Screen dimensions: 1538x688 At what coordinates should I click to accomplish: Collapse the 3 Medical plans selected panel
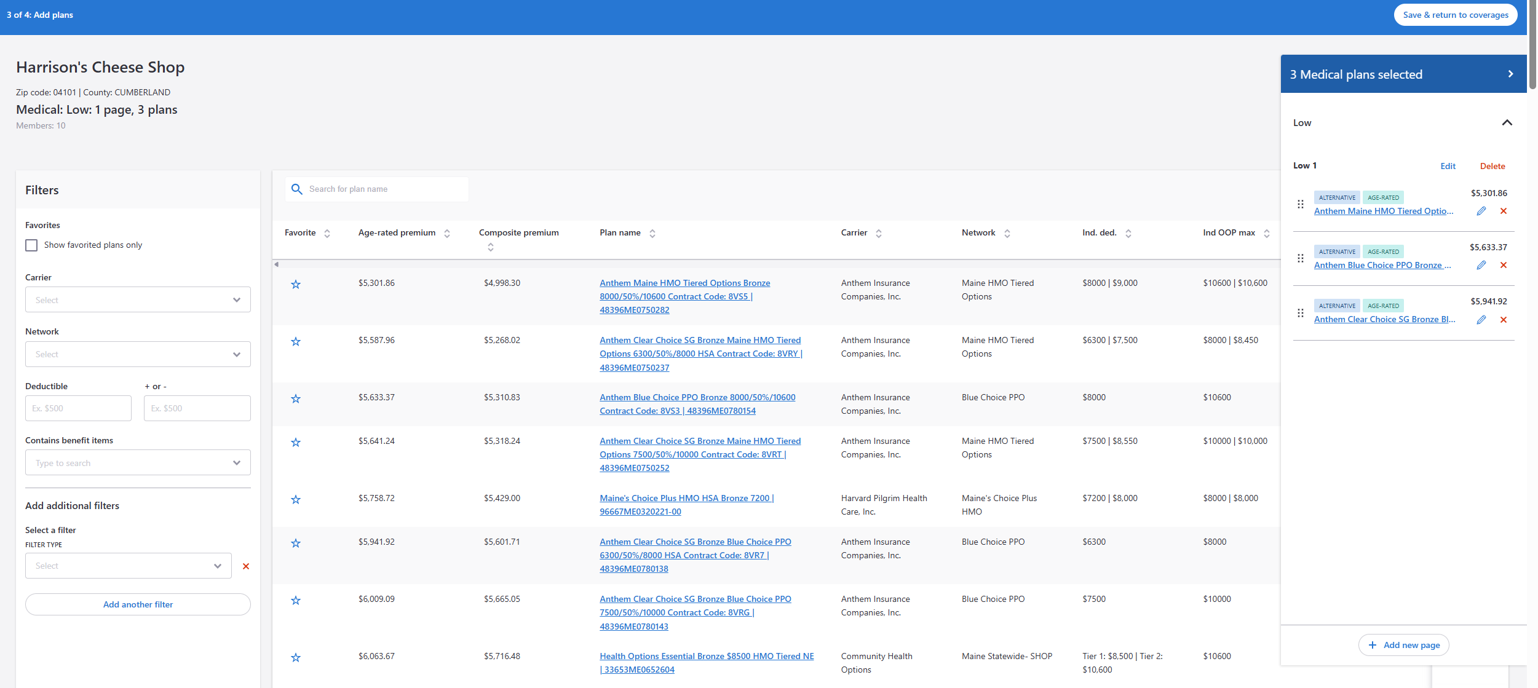point(1510,74)
